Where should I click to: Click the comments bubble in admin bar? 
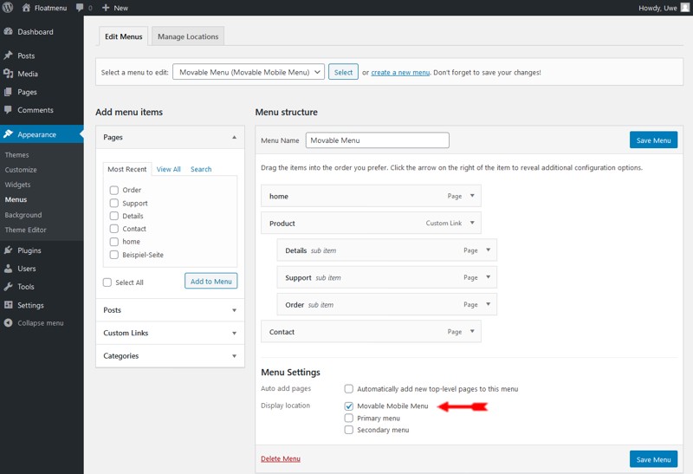pos(80,8)
